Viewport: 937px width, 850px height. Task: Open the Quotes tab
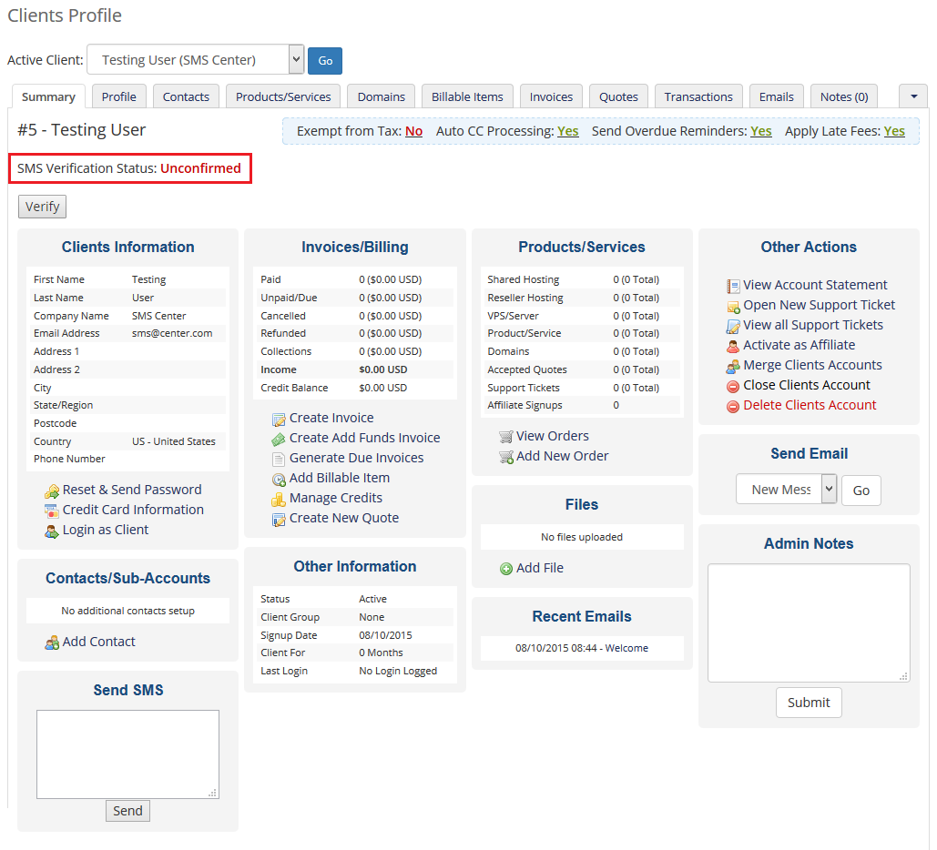(618, 96)
